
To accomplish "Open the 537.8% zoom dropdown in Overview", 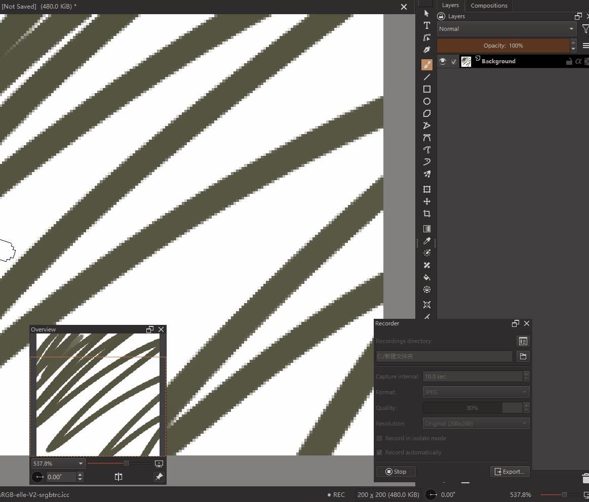I will click(58, 464).
